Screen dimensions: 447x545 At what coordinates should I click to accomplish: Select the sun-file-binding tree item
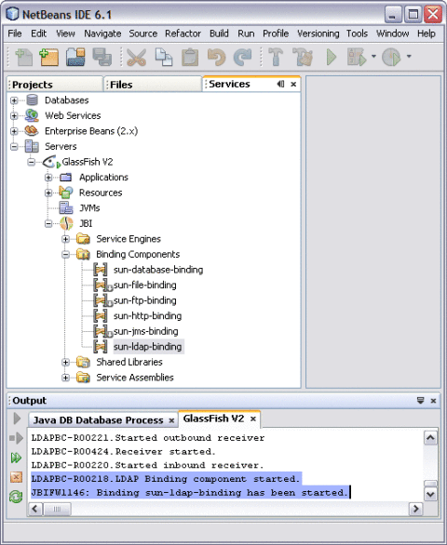point(144,285)
